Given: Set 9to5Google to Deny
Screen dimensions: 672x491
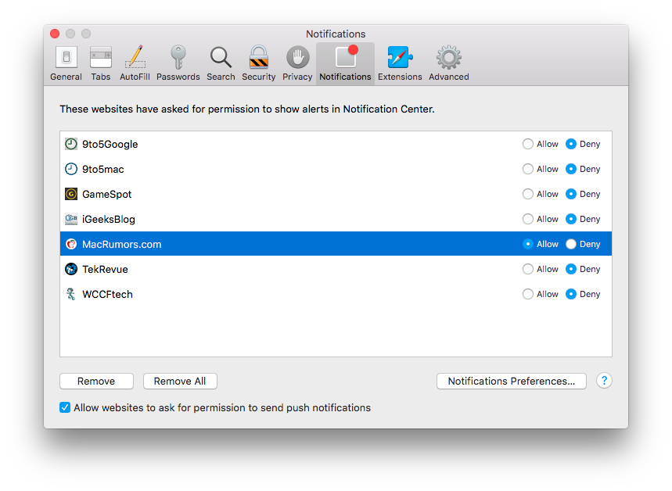Looking at the screenshot, I should [x=571, y=144].
